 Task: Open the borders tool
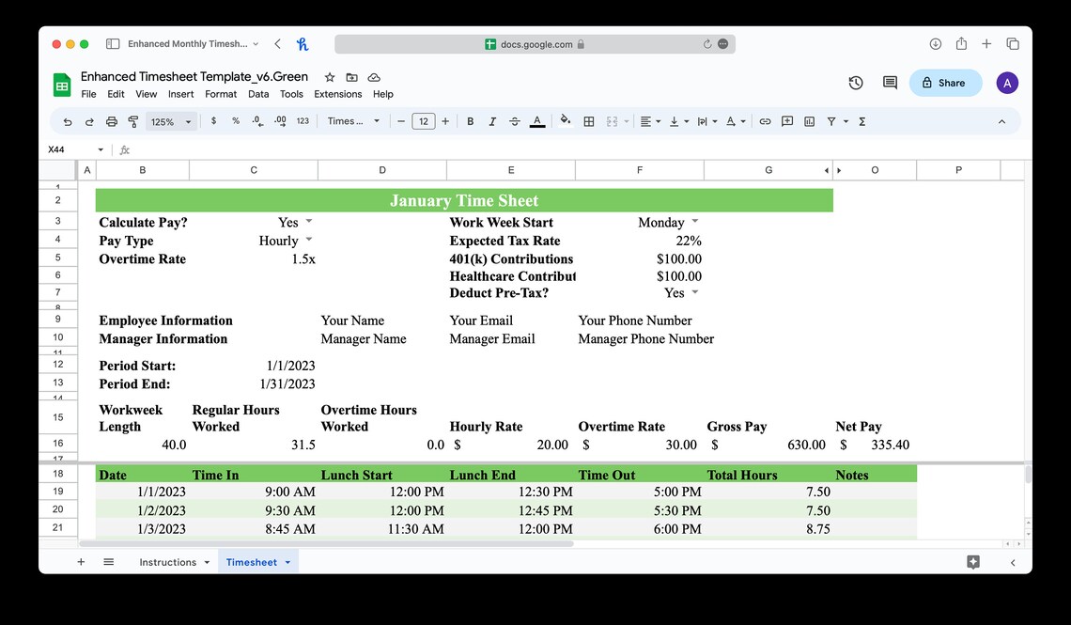589,121
